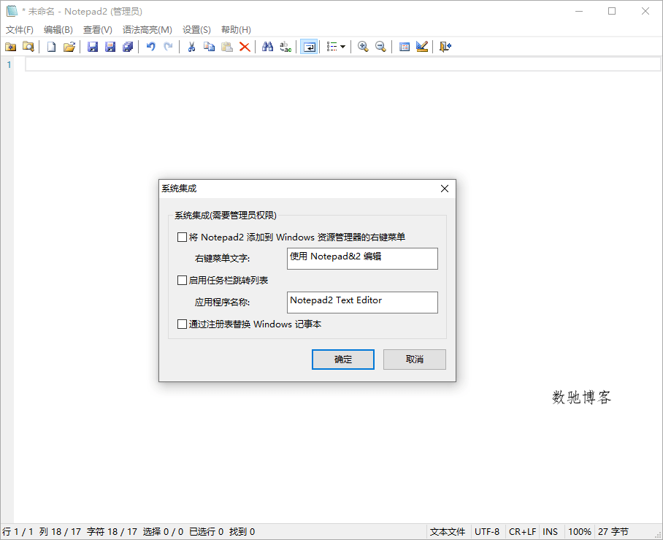Click the 字符 18 / 17 status entry
Image resolution: width=663 pixels, height=540 pixels.
coord(112,532)
